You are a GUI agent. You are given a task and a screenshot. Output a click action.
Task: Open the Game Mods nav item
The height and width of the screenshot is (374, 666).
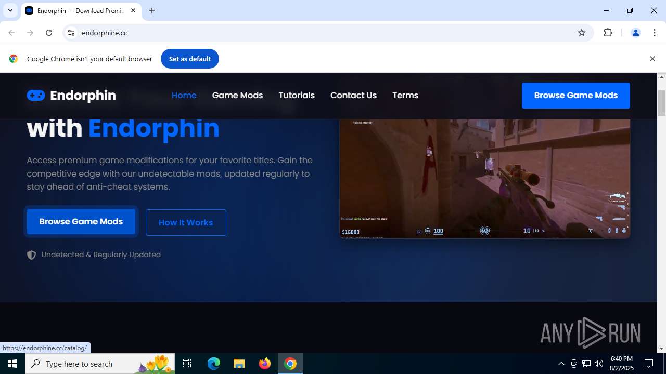tap(237, 96)
